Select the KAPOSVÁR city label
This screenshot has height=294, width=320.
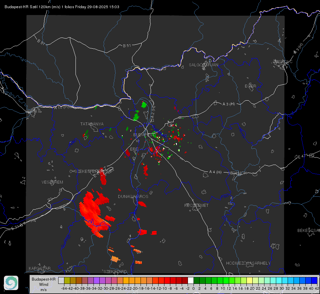40,268
